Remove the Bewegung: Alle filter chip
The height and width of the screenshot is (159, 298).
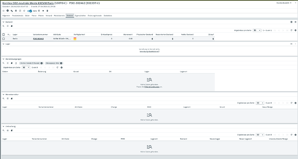click(x=61, y=63)
